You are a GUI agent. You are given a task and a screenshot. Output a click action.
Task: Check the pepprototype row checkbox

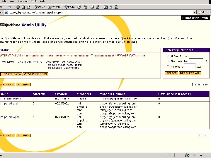click(2, 118)
